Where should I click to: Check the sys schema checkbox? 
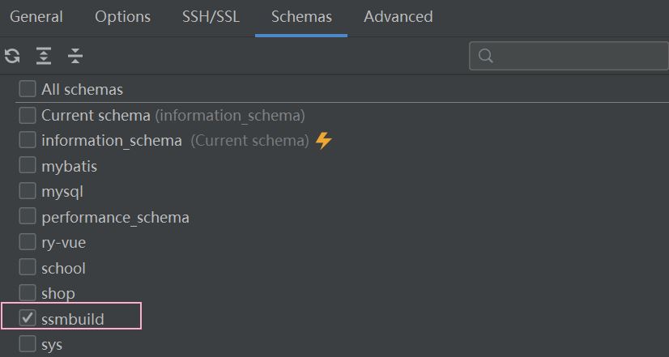tap(28, 344)
